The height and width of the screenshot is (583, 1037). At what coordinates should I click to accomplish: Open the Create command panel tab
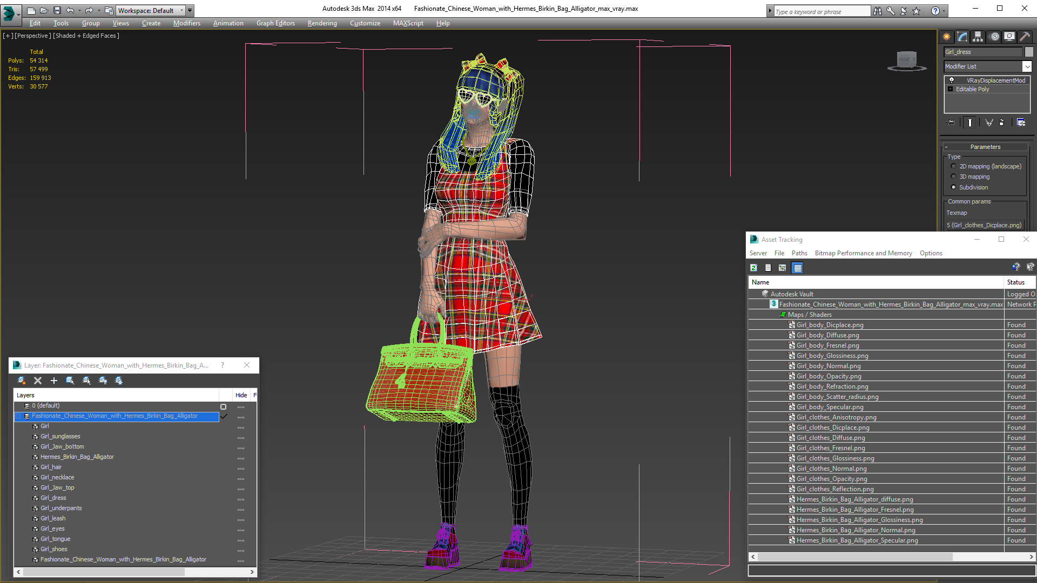click(x=946, y=37)
